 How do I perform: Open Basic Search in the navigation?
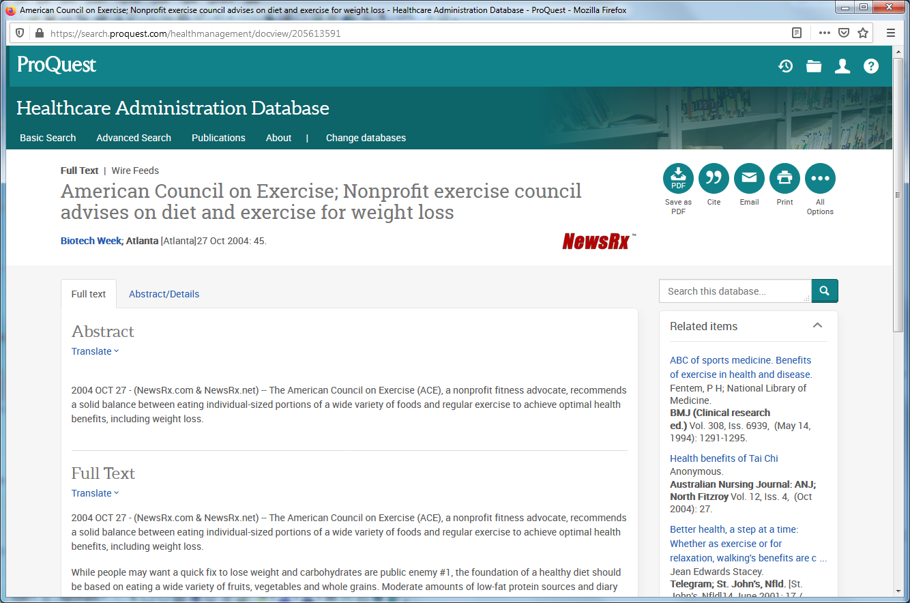tap(48, 138)
